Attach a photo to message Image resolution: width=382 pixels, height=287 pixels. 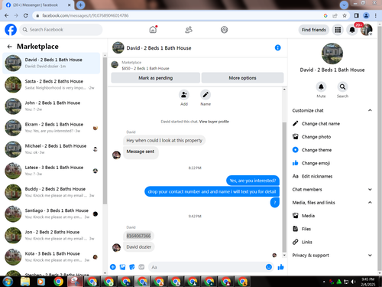tap(122, 267)
